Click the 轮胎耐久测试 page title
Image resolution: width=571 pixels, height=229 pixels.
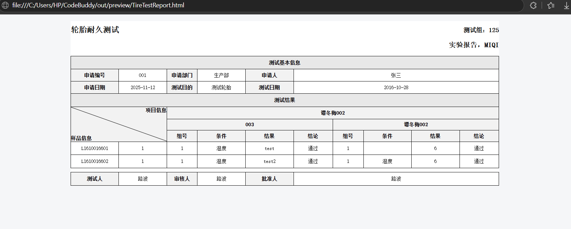coord(95,30)
